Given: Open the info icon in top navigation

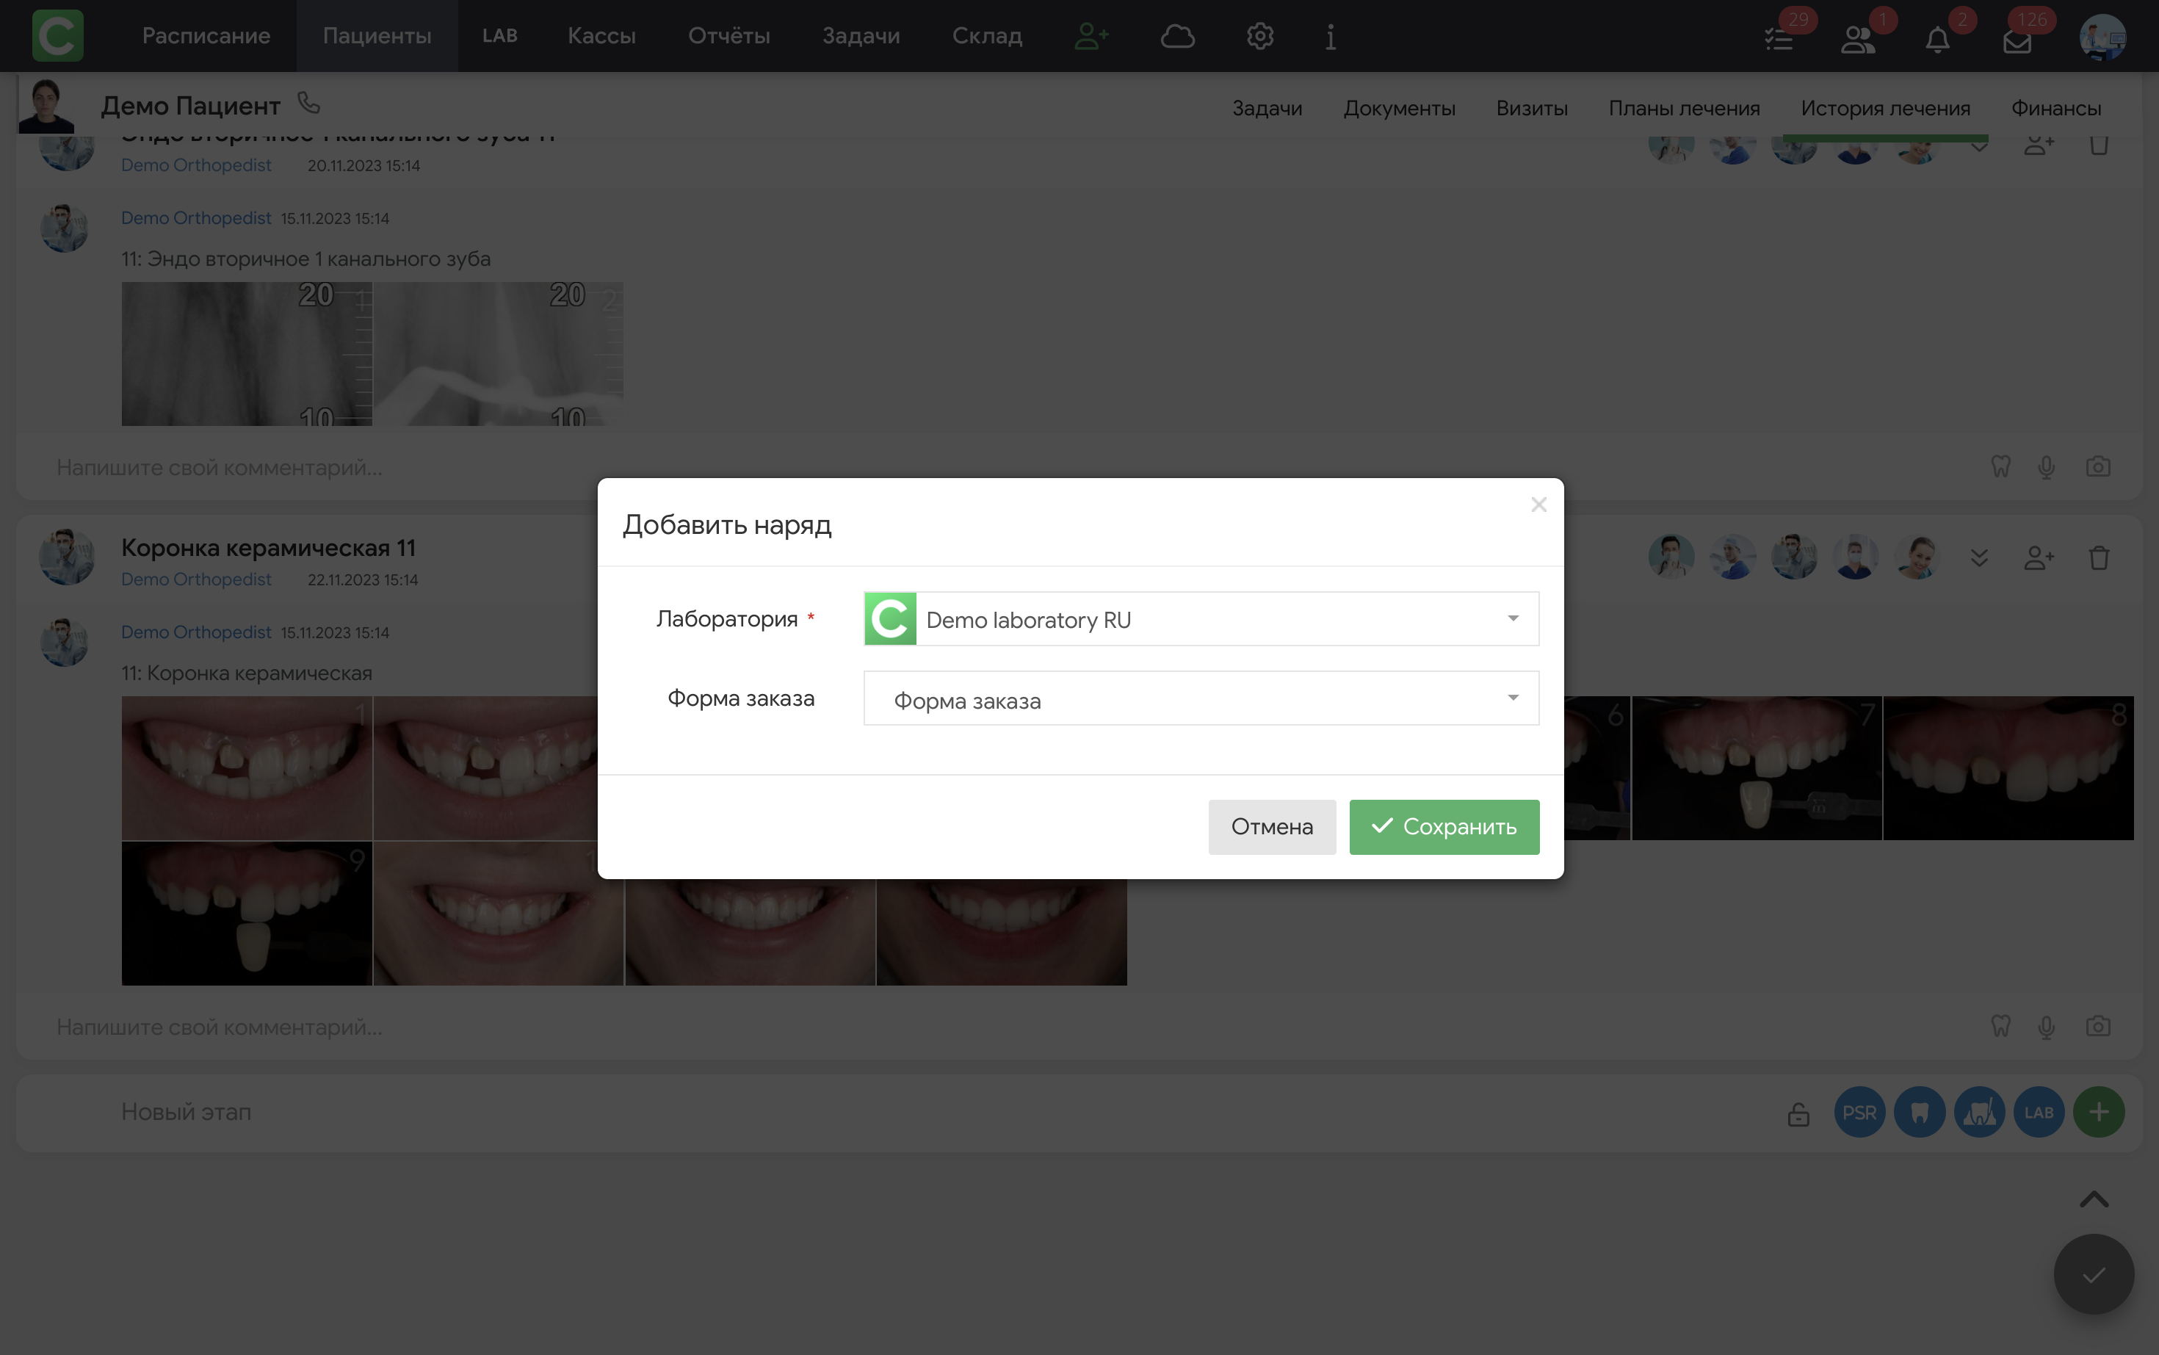Looking at the screenshot, I should (x=1331, y=36).
